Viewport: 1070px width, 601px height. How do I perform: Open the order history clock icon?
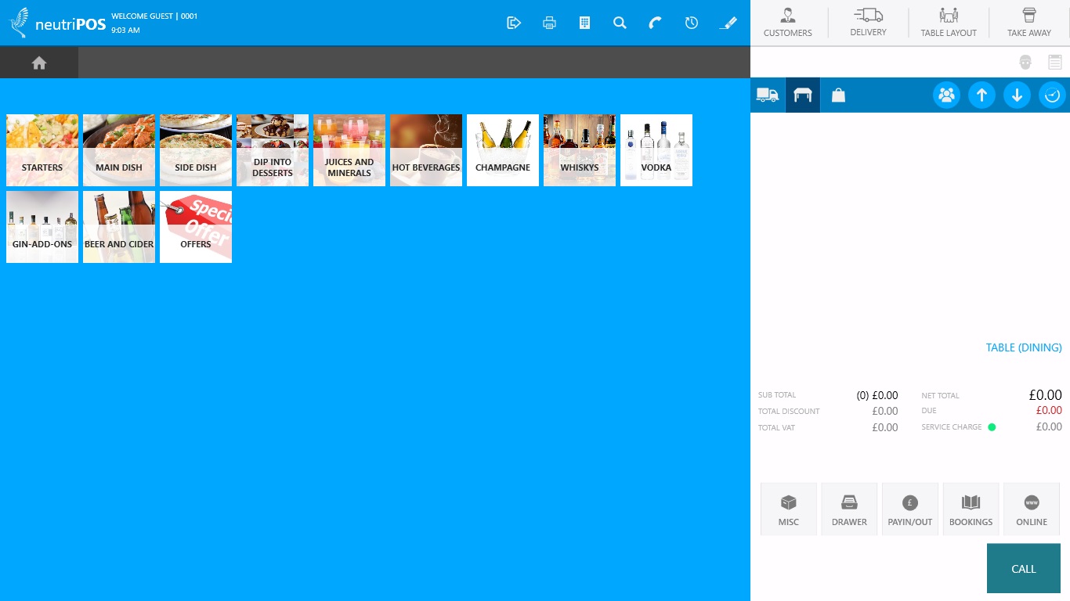pyautogui.click(x=691, y=23)
